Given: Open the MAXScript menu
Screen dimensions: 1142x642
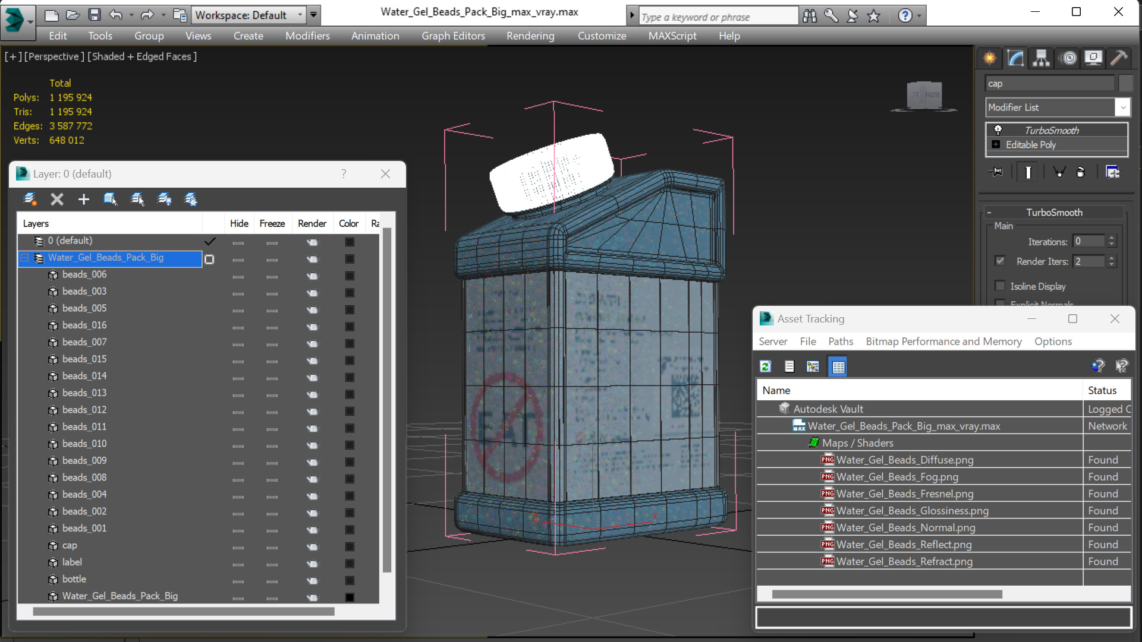Looking at the screenshot, I should tap(672, 36).
